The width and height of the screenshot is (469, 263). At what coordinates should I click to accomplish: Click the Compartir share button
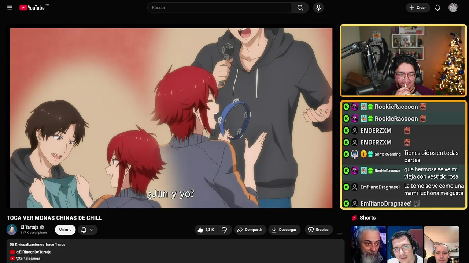pos(250,230)
